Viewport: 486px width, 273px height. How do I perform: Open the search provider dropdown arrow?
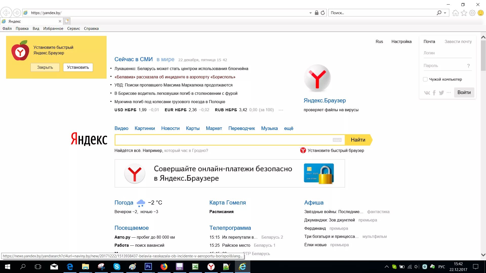coord(445,13)
